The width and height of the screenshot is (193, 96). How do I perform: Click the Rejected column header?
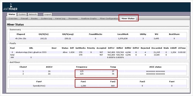point(145,48)
